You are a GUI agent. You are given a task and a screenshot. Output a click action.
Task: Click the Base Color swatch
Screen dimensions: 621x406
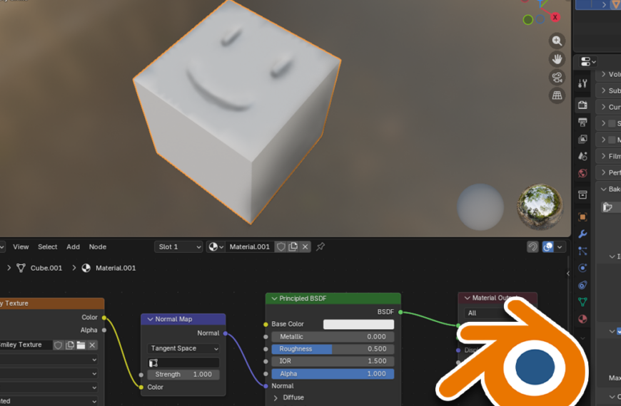click(358, 324)
